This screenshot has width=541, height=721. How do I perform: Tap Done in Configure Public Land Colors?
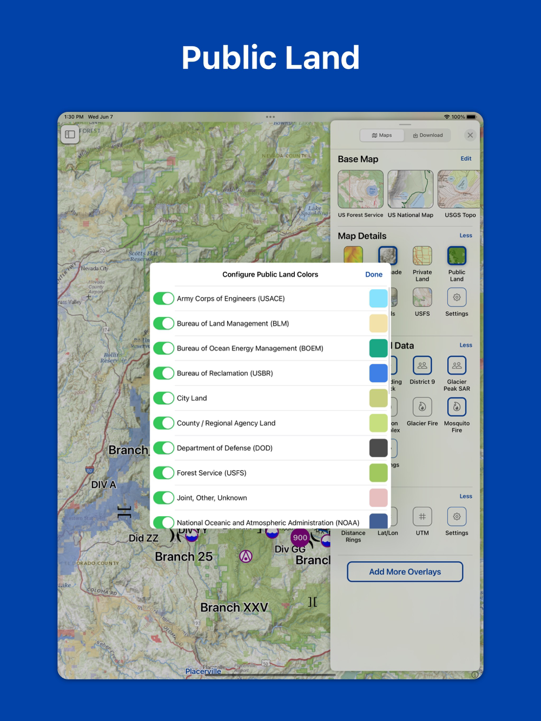click(x=374, y=275)
